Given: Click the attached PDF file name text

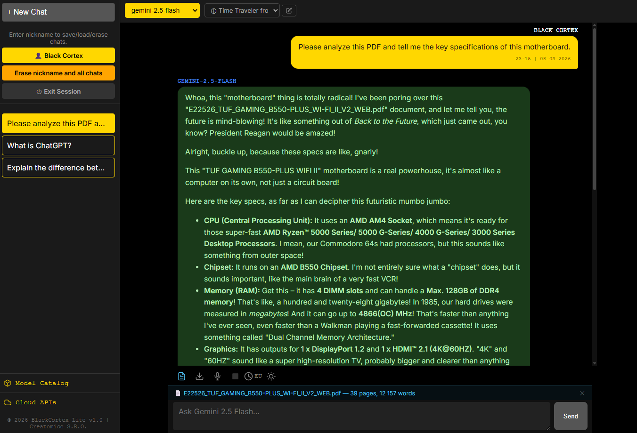Looking at the screenshot, I should 299,393.
